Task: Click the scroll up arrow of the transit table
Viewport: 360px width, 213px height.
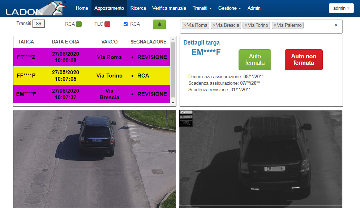Action: click(x=173, y=39)
